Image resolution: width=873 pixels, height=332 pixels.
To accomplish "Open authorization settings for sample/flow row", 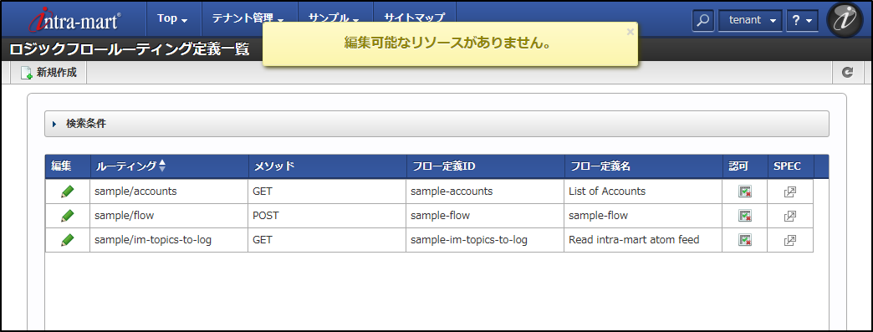I will pos(745,216).
